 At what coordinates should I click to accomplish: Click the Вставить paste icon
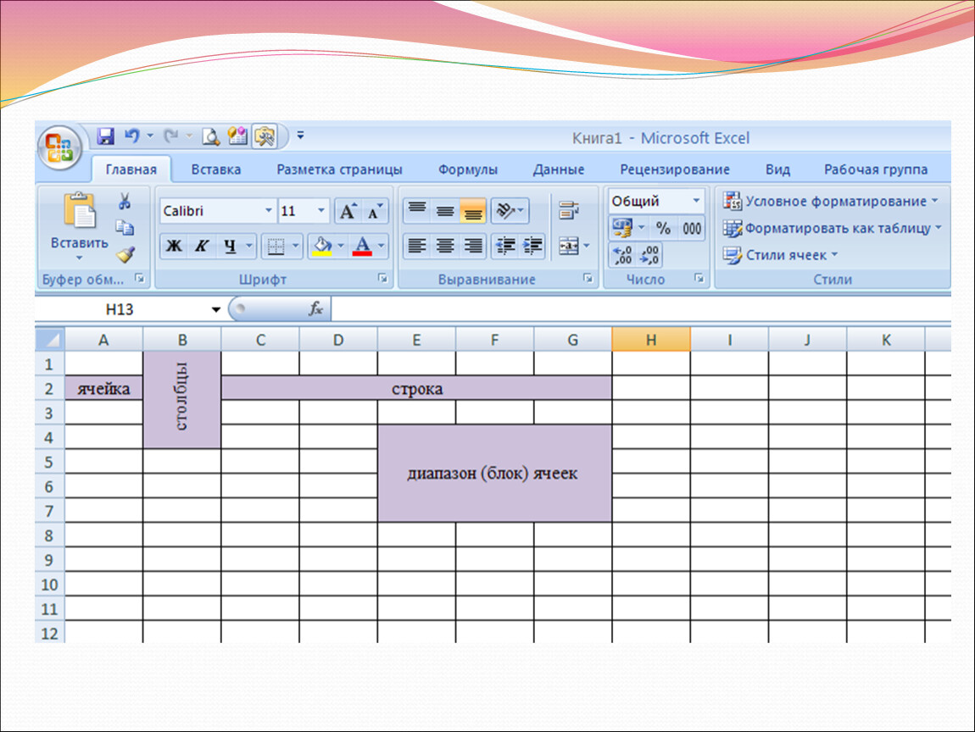pyautogui.click(x=80, y=211)
